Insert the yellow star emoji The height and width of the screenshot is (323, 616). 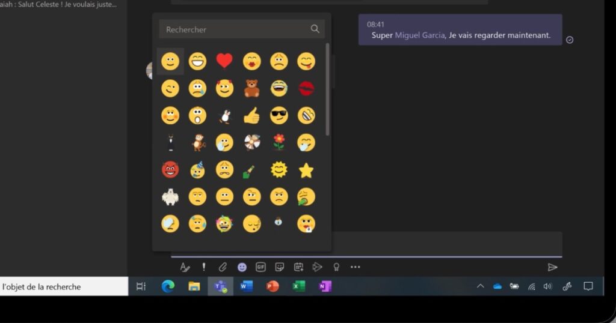(x=306, y=171)
